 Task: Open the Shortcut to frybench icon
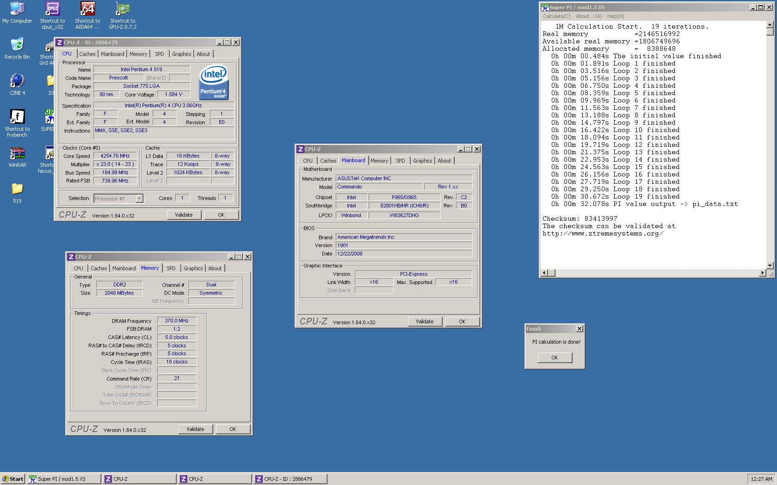[x=17, y=123]
